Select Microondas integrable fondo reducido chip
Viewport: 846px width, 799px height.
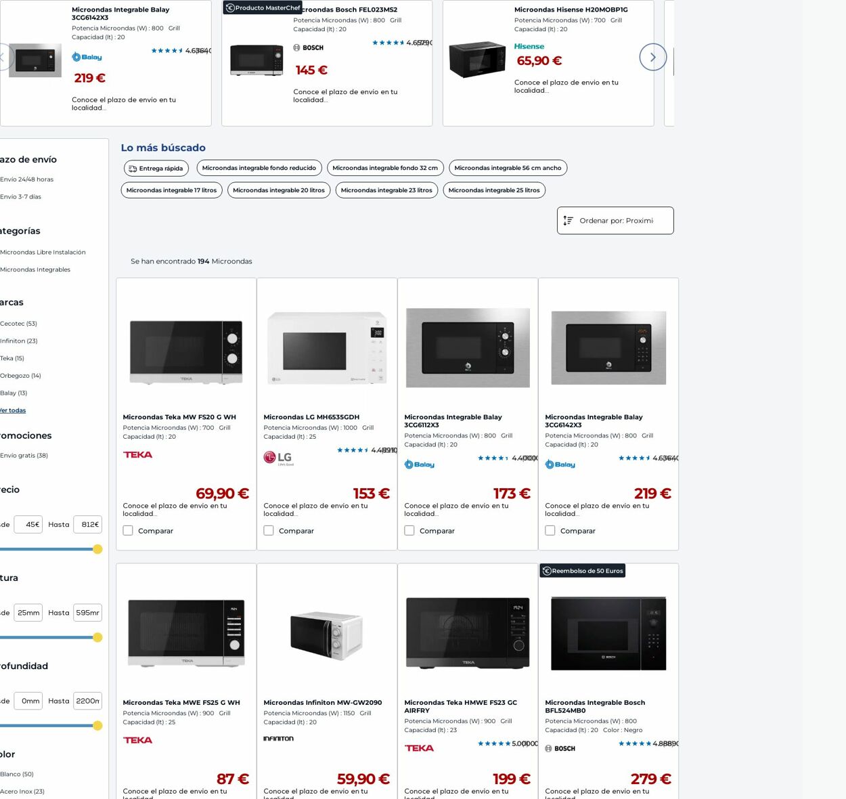pos(259,168)
